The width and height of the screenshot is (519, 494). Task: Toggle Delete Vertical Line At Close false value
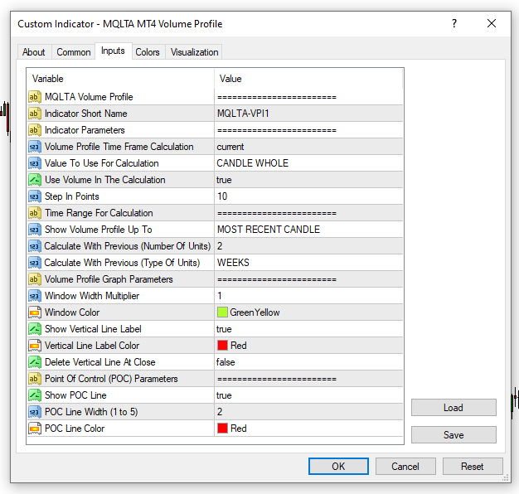click(x=308, y=362)
